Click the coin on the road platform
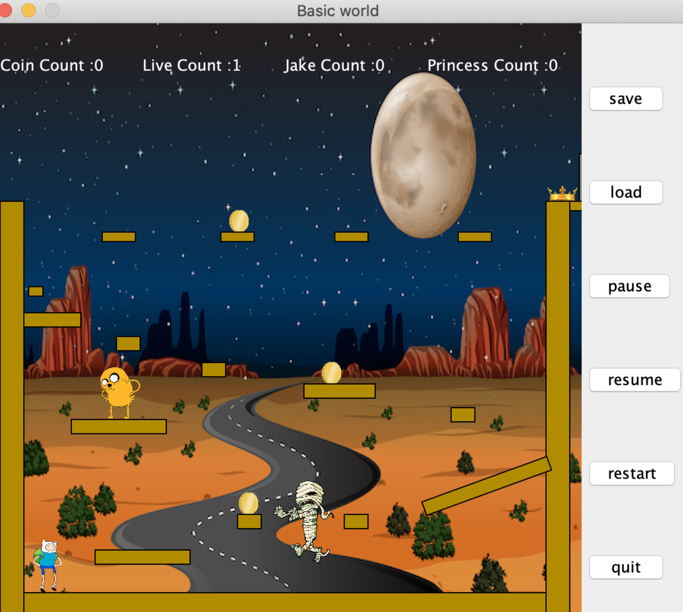 [x=331, y=373]
